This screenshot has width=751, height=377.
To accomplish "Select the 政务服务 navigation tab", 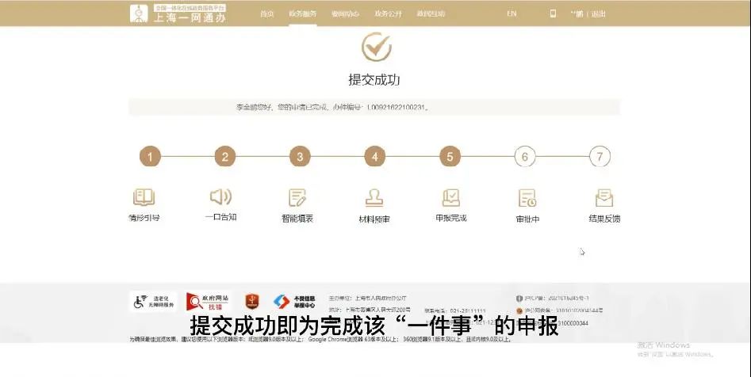I will (302, 13).
